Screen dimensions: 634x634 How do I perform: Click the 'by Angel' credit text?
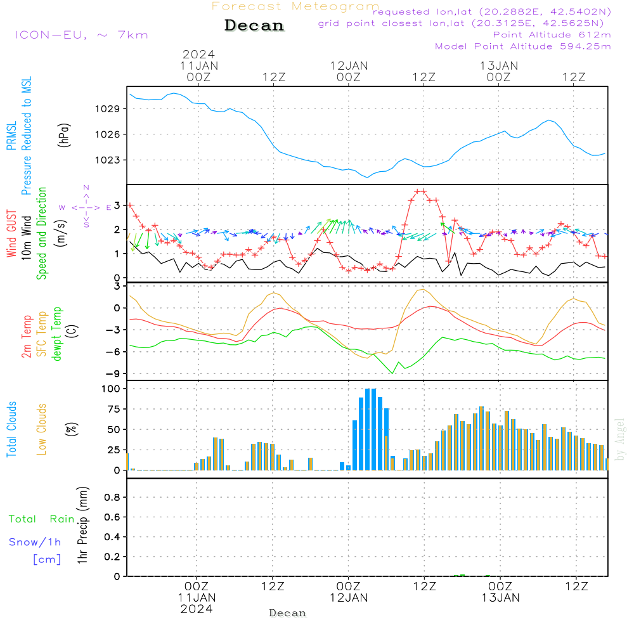click(619, 439)
